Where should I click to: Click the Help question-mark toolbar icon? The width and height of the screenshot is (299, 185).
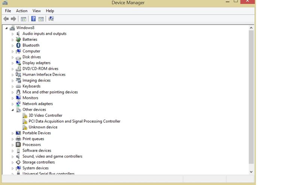click(x=33, y=19)
